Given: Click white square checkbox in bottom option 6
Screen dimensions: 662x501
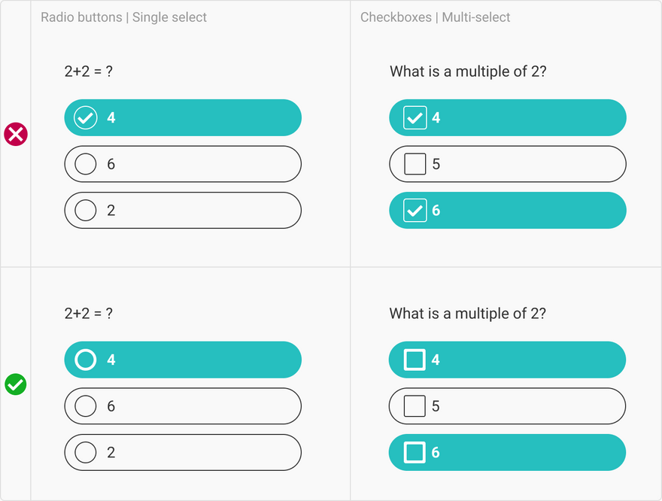Looking at the screenshot, I should click(415, 453).
